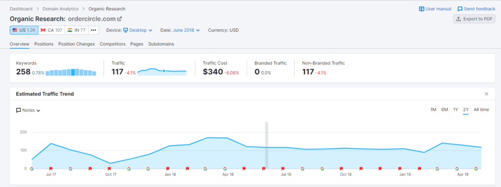Click Export to PDF button
This screenshot has height=187, width=501.
click(474, 19)
